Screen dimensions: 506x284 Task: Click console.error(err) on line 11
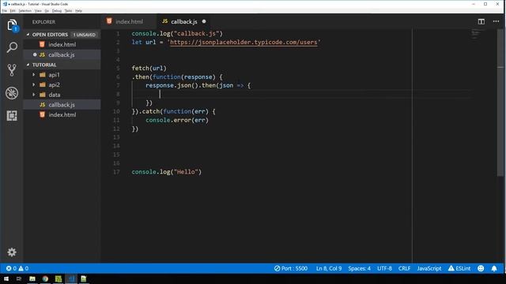coord(177,120)
